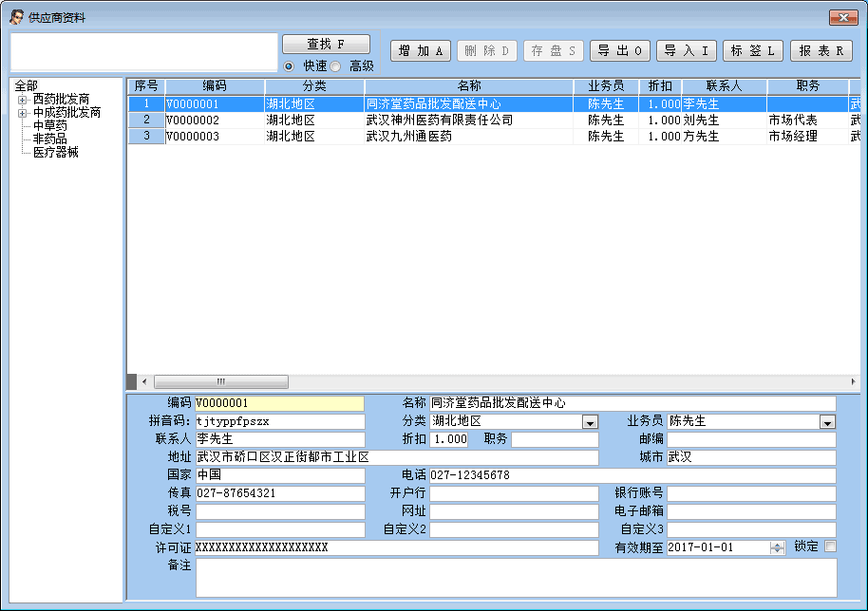868x611 pixels.
Task: Select 中草药 in the category tree
Action: coord(49,125)
